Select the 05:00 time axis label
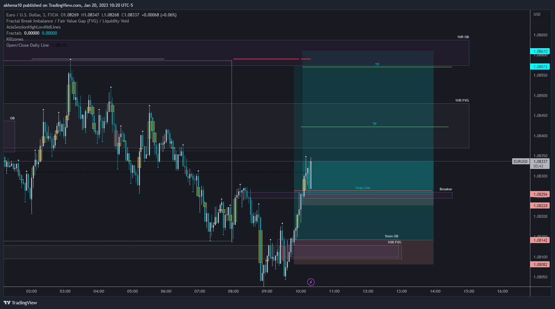The image size is (555, 309). click(x=132, y=291)
